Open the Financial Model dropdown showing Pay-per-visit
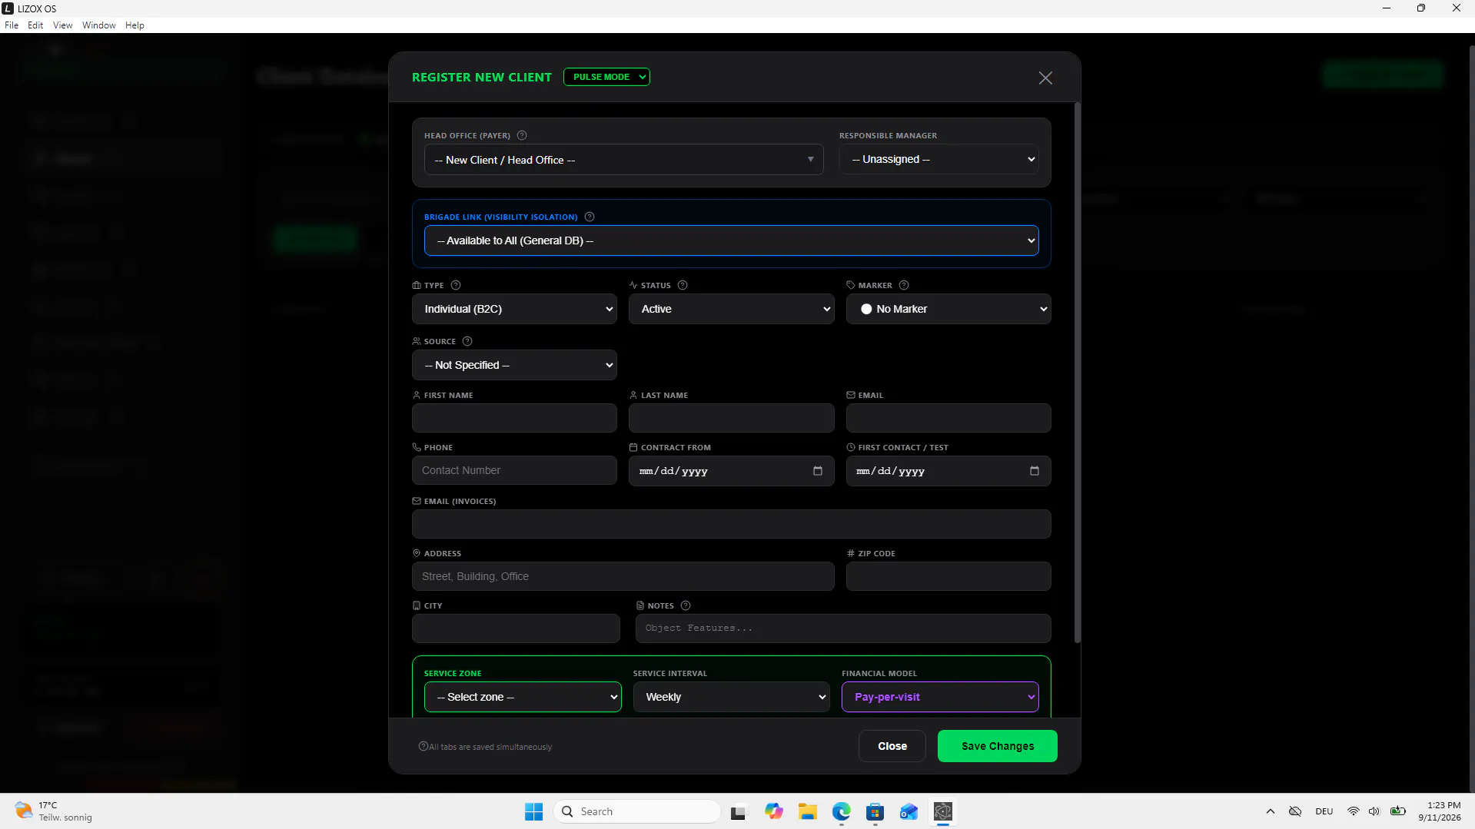The image size is (1475, 829). point(940,697)
